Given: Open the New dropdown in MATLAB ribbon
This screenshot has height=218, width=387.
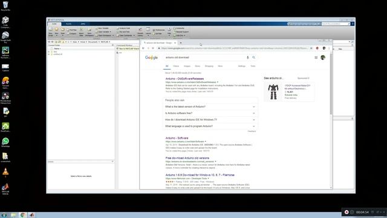Looking at the screenshot, I should [x=56, y=31].
